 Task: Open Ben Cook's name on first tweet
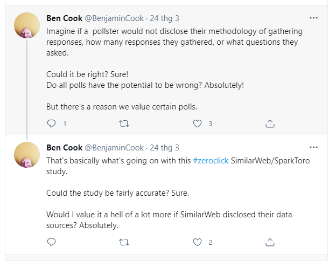pyautogui.click(x=65, y=18)
